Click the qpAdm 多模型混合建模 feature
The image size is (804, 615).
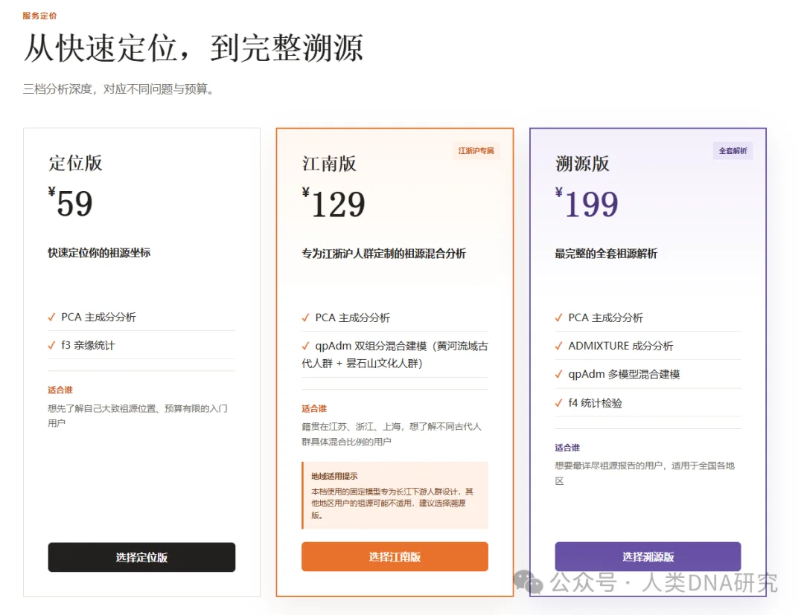[x=624, y=374]
